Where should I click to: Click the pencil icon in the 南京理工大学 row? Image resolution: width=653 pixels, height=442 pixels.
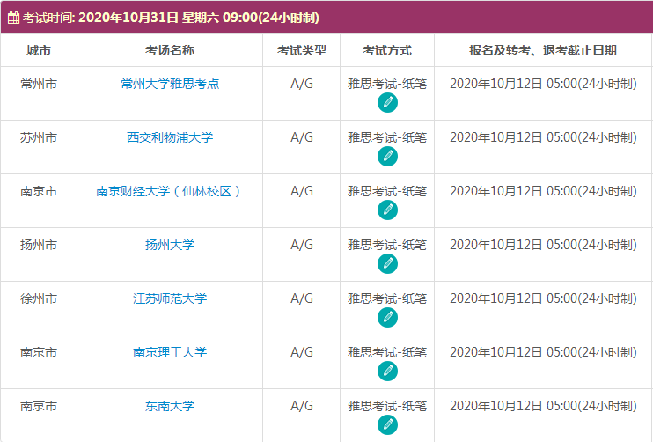click(x=387, y=372)
